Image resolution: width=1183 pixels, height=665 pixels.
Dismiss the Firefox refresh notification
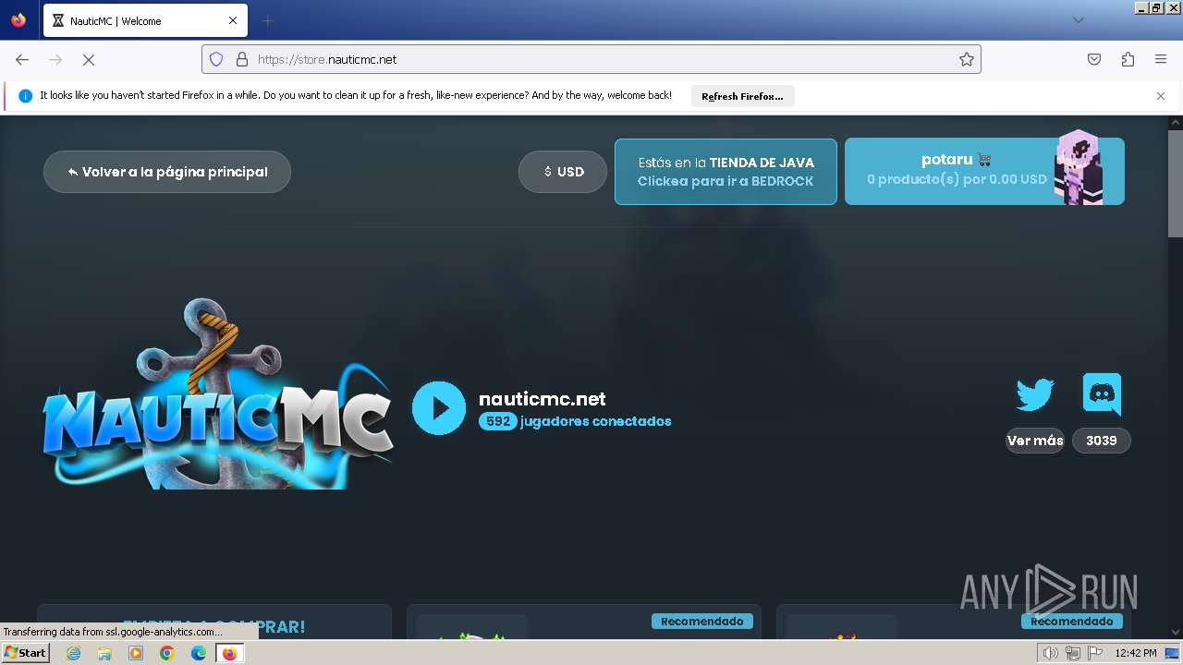(x=1161, y=96)
